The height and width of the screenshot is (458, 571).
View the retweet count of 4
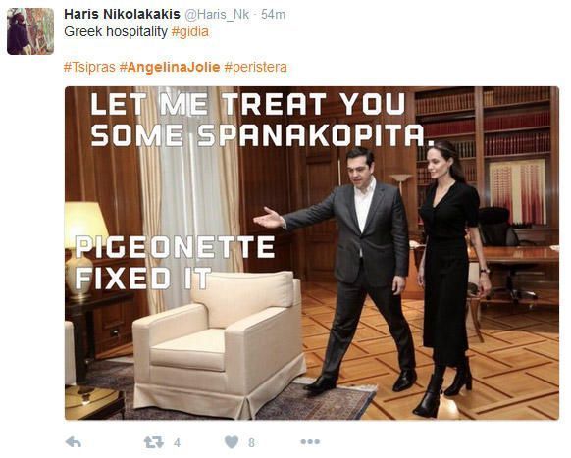[x=177, y=442]
